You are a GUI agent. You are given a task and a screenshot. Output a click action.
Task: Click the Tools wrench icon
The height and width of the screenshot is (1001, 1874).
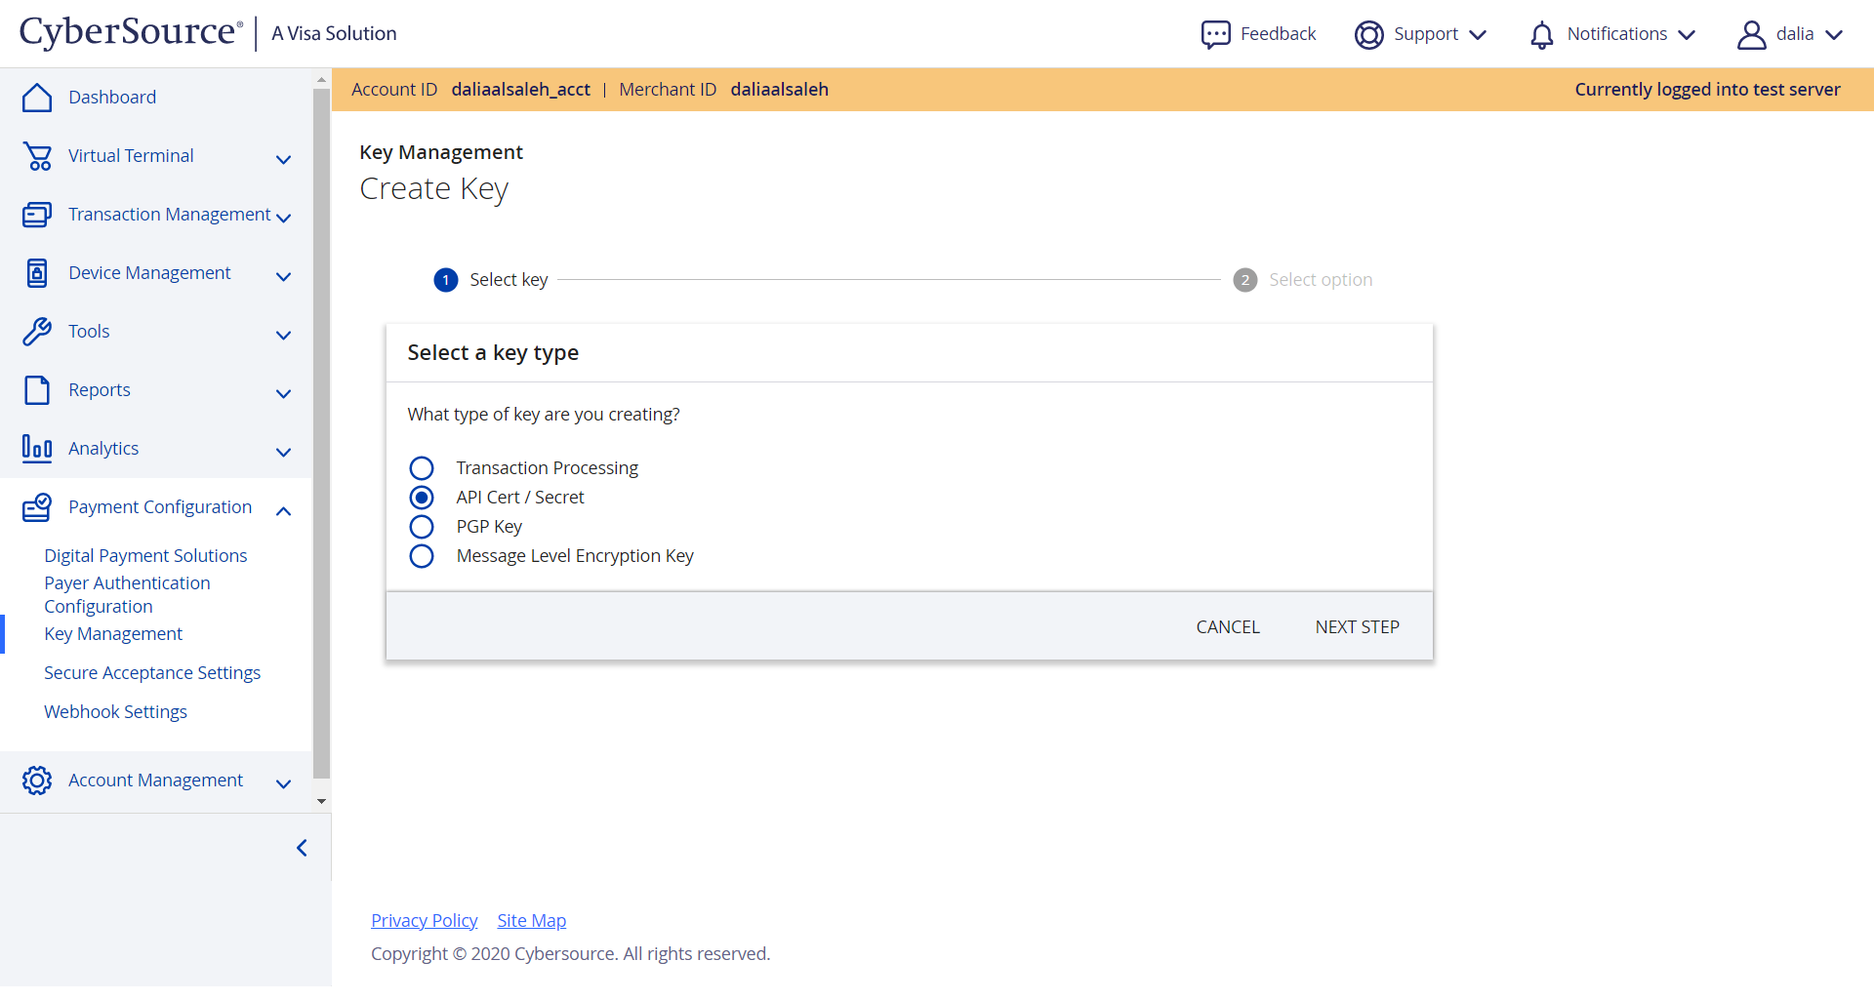click(37, 332)
